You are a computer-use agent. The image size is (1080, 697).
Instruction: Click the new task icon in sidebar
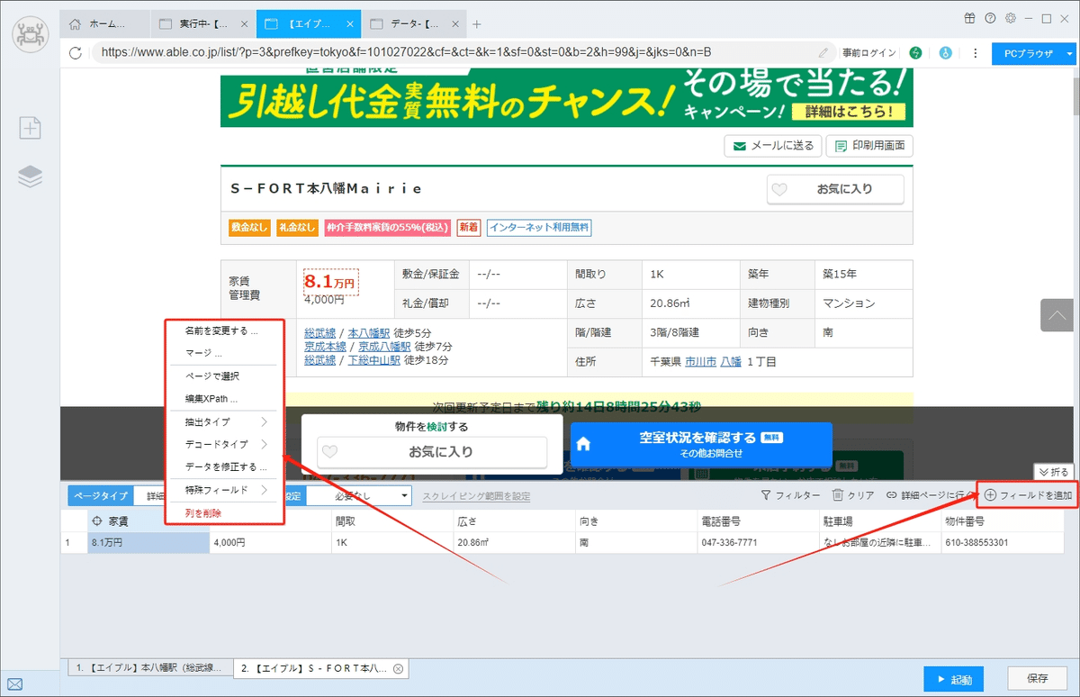tap(30, 128)
